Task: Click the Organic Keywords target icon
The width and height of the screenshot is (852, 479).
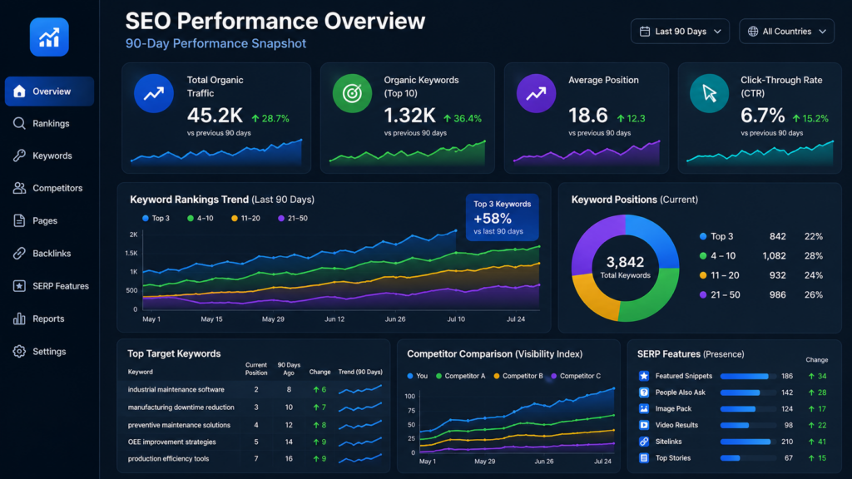Action: coord(352,93)
